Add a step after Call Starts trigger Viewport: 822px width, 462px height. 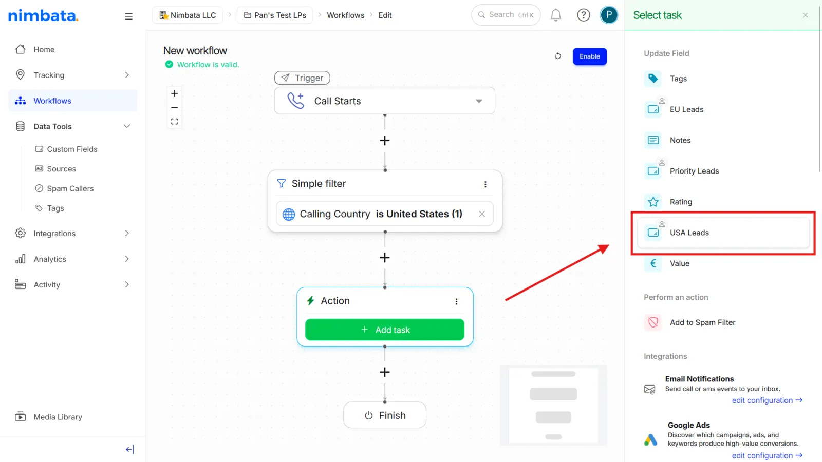click(x=385, y=141)
